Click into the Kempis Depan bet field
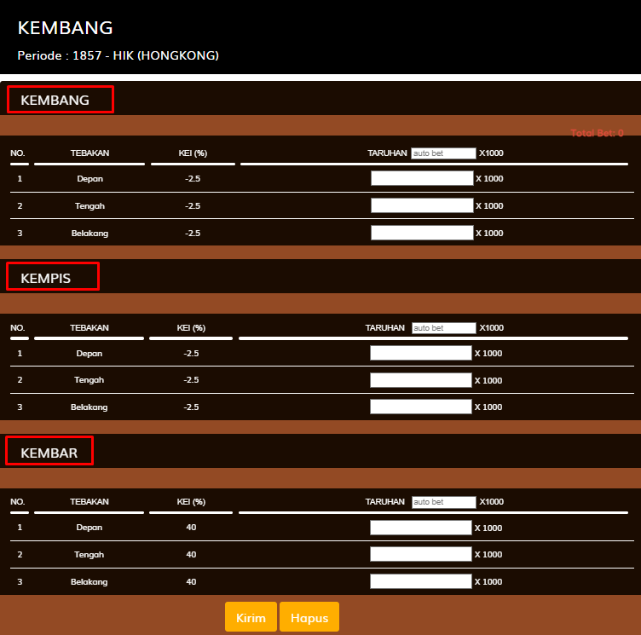The height and width of the screenshot is (635, 641). (x=421, y=353)
